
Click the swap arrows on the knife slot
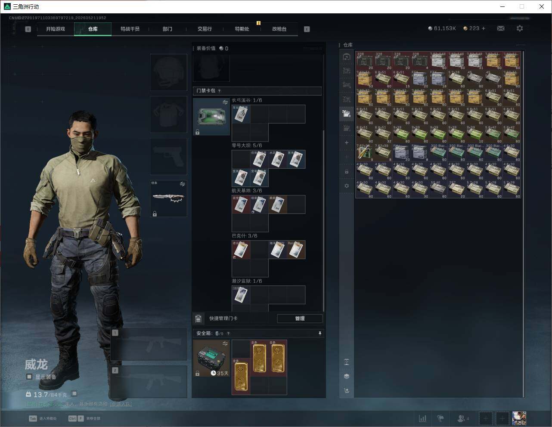click(183, 184)
